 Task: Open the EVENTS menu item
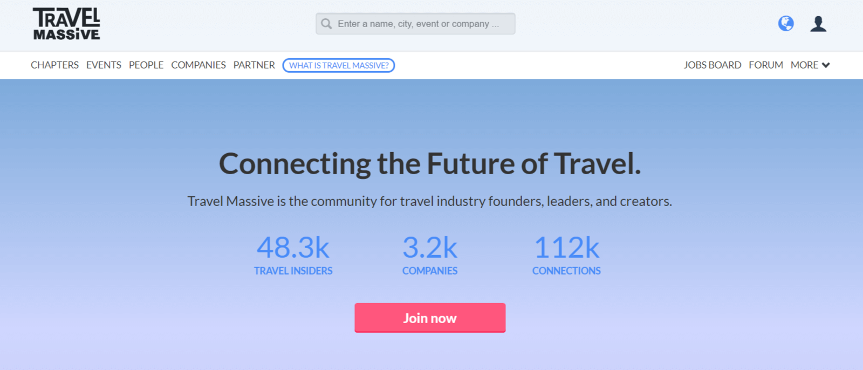(x=104, y=65)
